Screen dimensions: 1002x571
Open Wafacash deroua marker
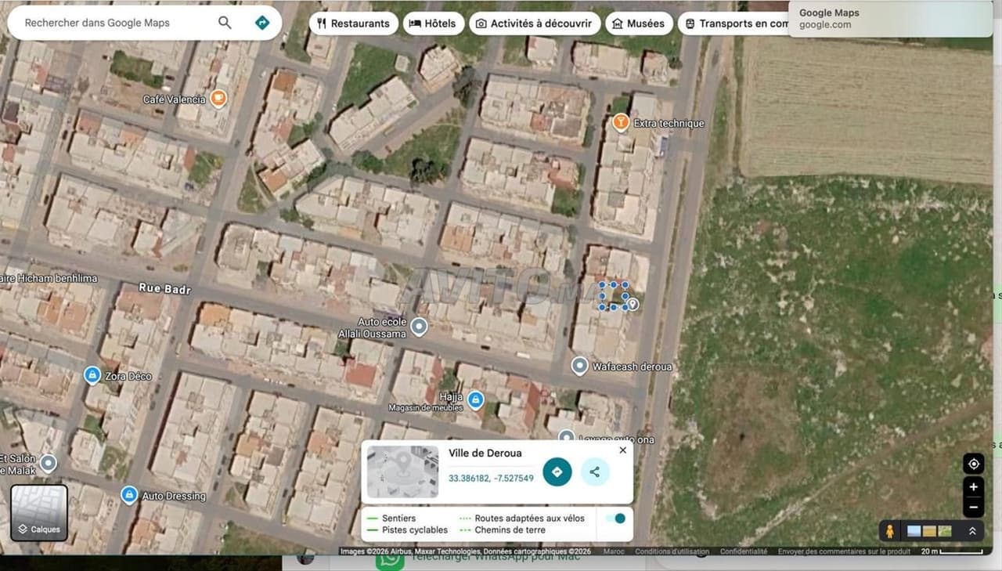(x=579, y=366)
